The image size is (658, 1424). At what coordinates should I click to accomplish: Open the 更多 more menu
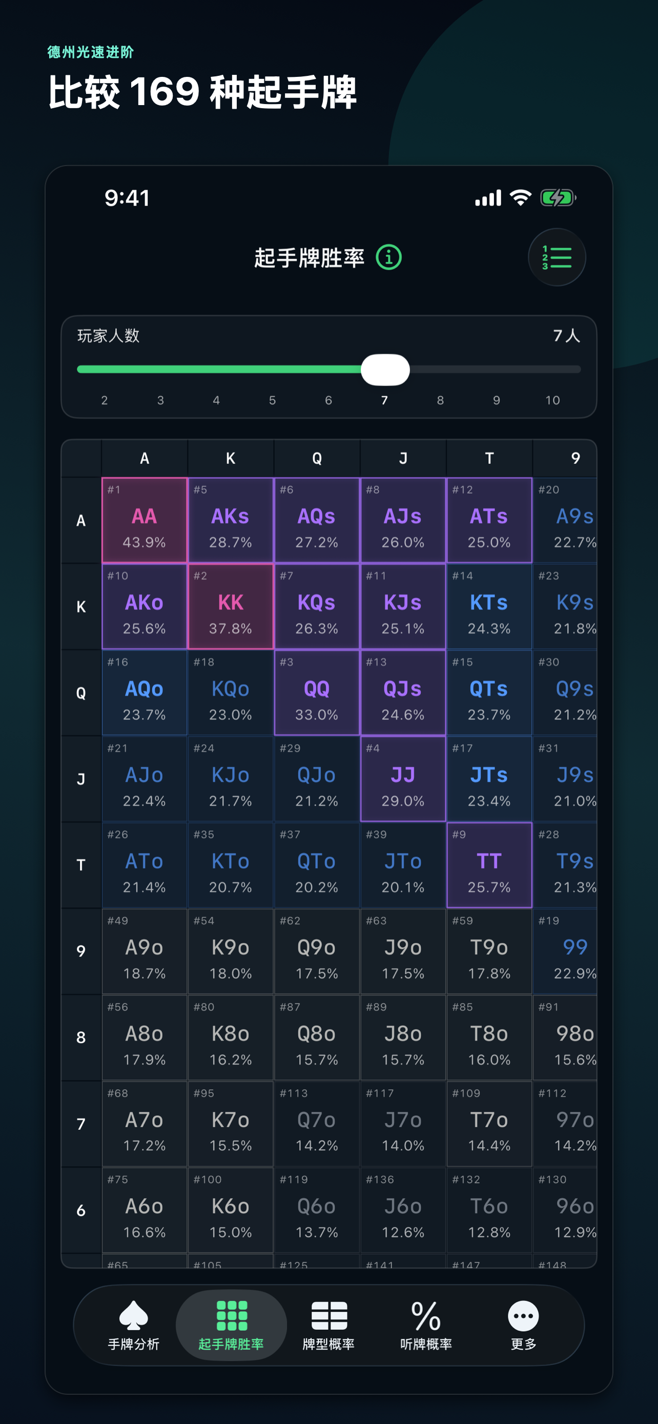tap(523, 1325)
